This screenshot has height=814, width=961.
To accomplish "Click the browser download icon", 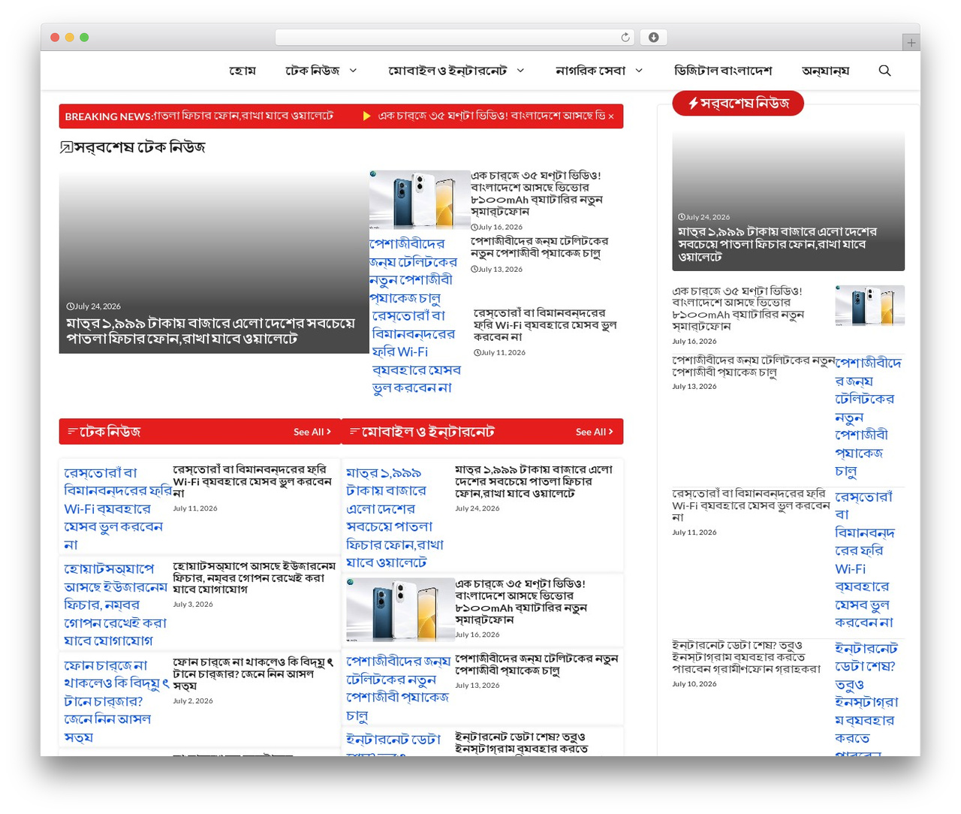I will [x=653, y=38].
